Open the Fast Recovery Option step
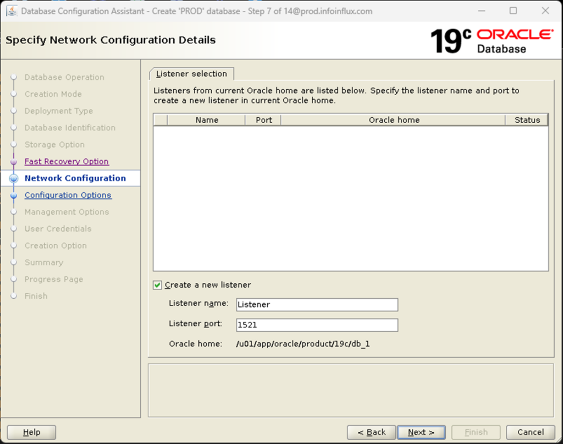The image size is (563, 444). pyautogui.click(x=67, y=161)
